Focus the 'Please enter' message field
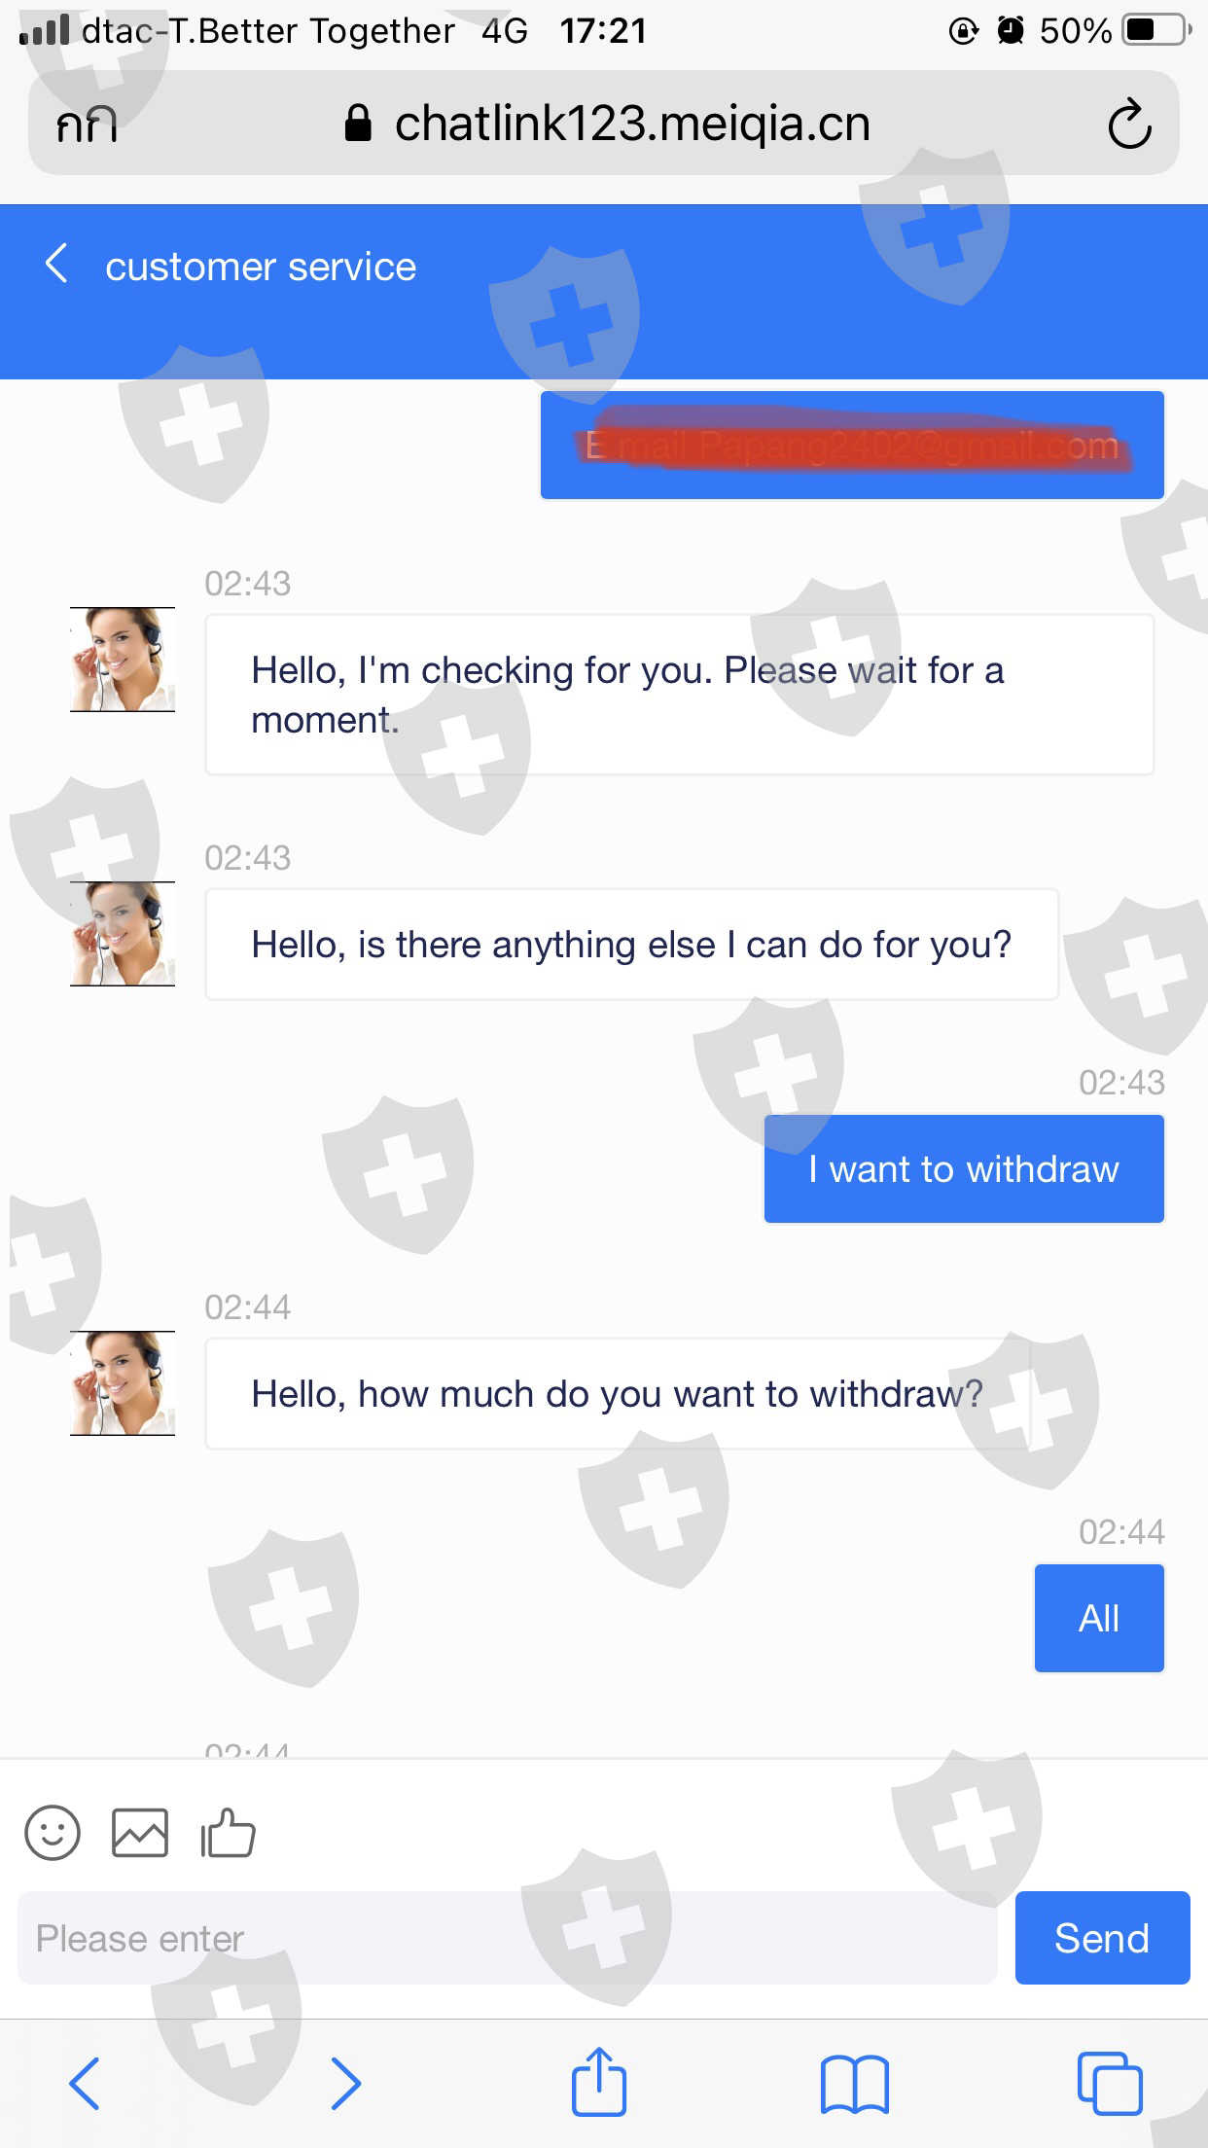 [506, 1938]
